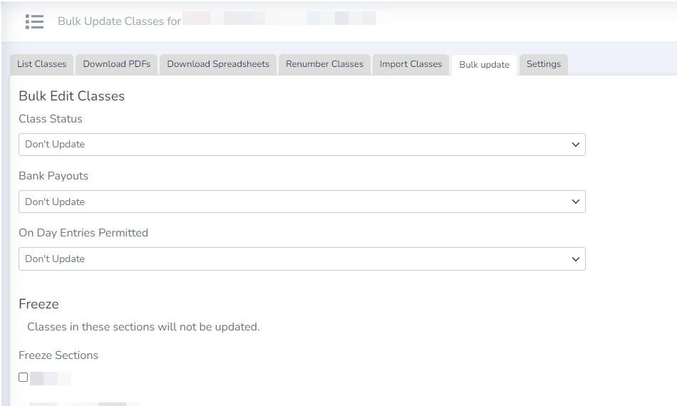The height and width of the screenshot is (406, 677).
Task: Tick the first Freeze Sections checkbox
Action: pos(24,378)
